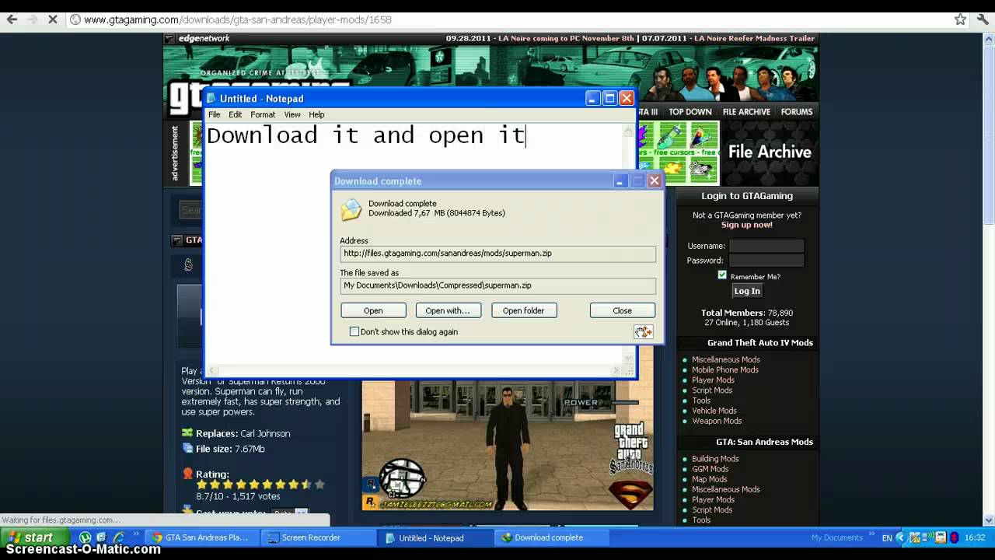Open Weapon Mods link
This screenshot has height=560, width=995.
click(x=717, y=421)
